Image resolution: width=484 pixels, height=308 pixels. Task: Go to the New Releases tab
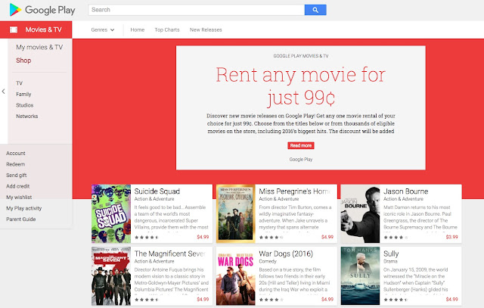point(206,30)
